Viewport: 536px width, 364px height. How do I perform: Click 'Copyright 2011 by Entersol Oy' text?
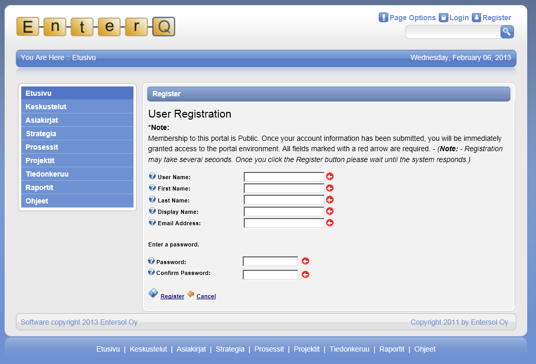pyautogui.click(x=459, y=322)
